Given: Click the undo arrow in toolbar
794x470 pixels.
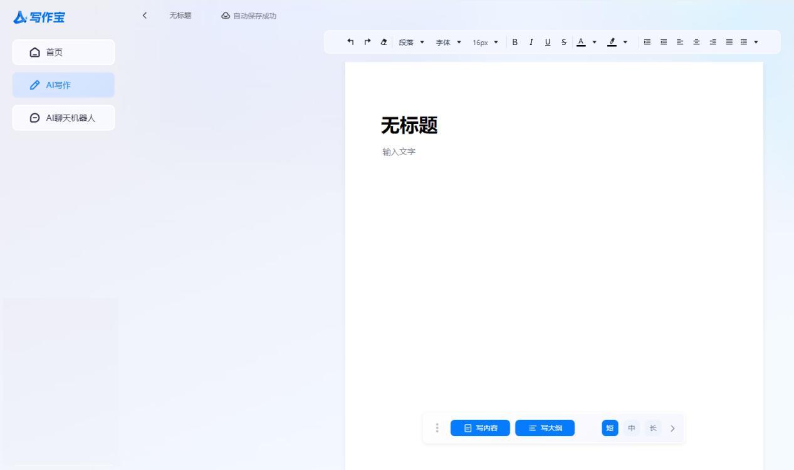Looking at the screenshot, I should coord(351,42).
